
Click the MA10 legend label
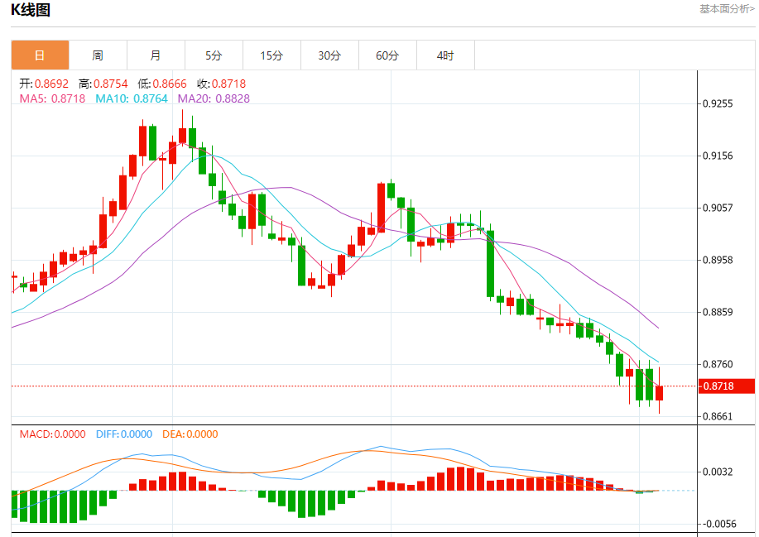131,98
